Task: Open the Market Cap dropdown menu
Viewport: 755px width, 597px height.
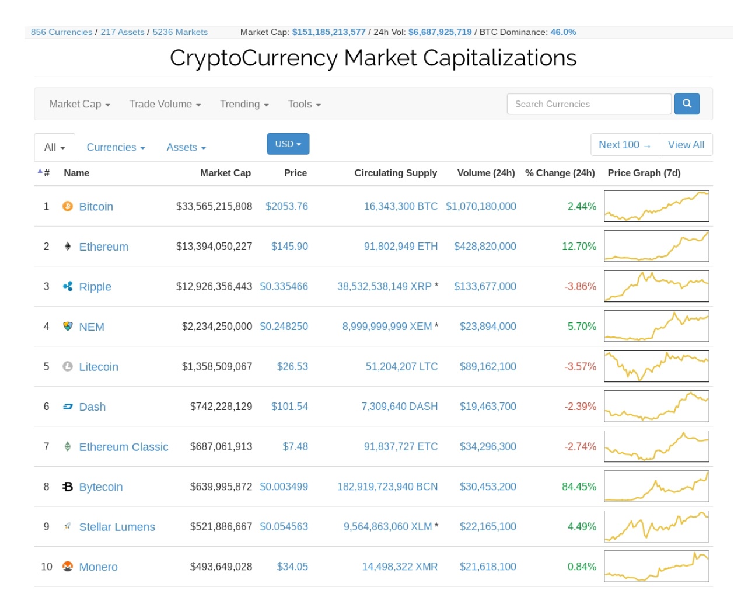Action: (x=80, y=104)
